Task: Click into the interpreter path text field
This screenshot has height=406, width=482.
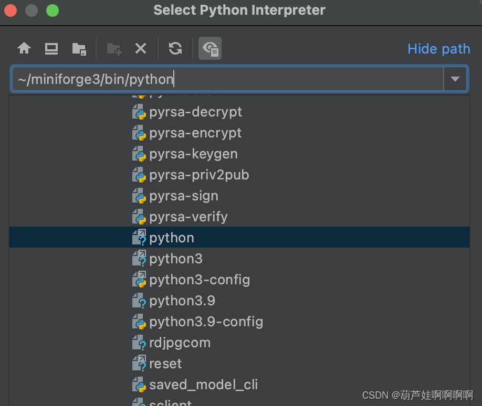Action: click(x=226, y=79)
